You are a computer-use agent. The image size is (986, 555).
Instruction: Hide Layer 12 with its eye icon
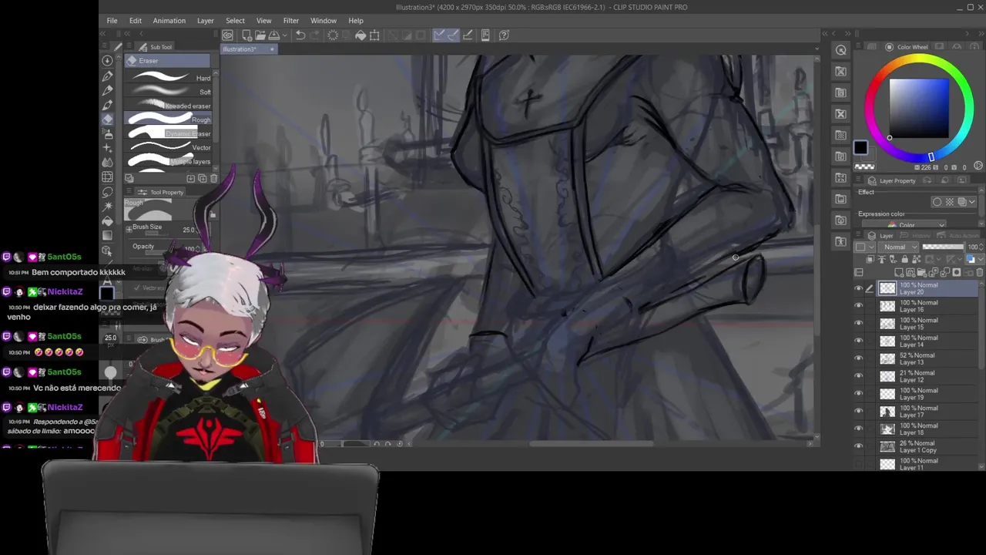click(x=859, y=376)
